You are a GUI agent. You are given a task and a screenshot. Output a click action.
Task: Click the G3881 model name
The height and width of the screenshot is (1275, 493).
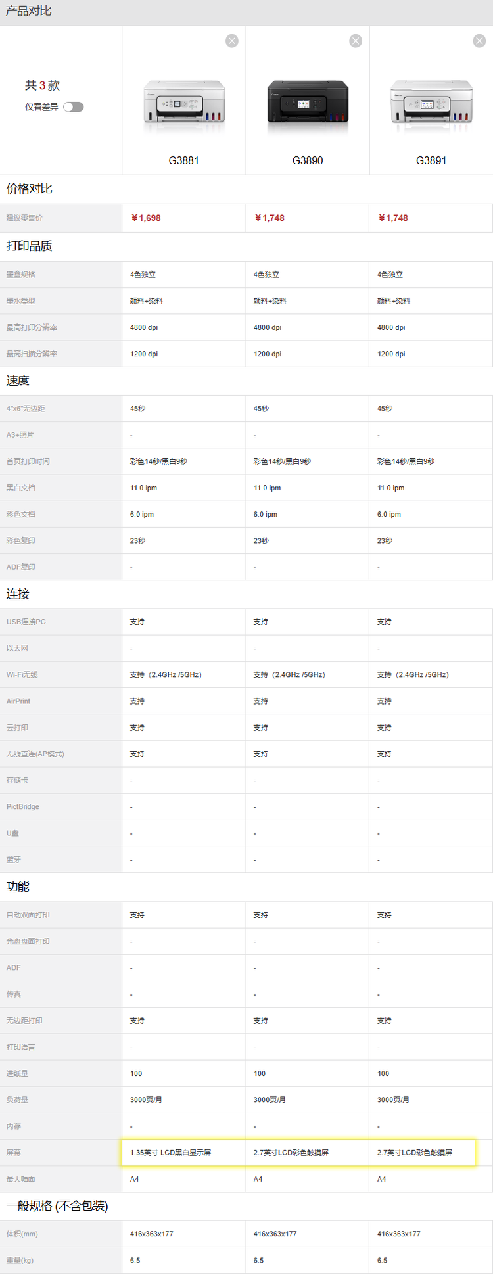click(x=184, y=160)
